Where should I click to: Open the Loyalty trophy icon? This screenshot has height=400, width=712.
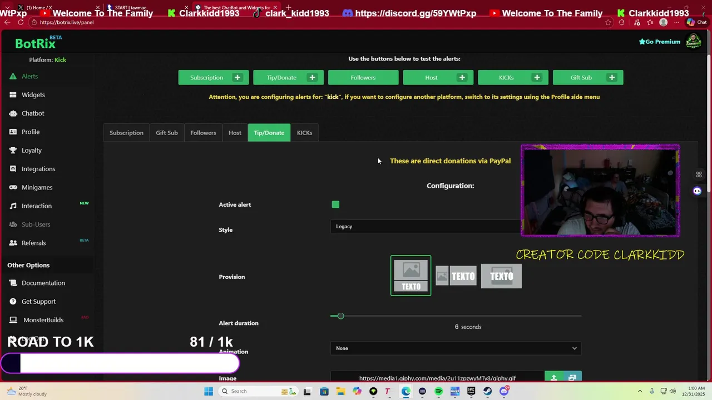click(x=13, y=151)
